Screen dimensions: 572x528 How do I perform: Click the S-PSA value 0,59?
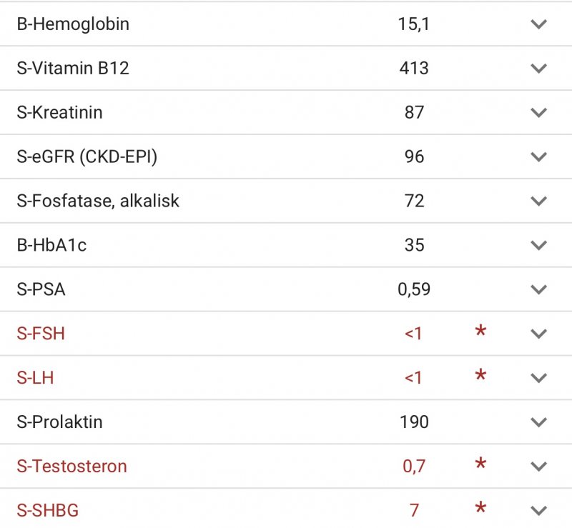coord(414,289)
